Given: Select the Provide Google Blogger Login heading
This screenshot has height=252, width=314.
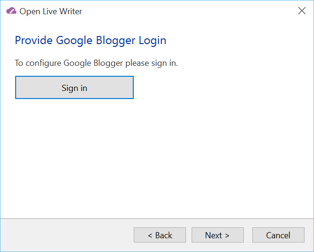Looking at the screenshot, I should pos(91,41).
